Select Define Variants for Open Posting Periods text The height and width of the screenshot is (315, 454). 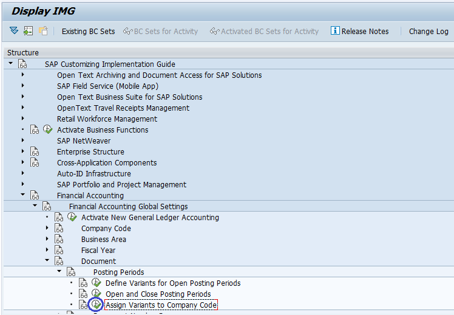(173, 283)
